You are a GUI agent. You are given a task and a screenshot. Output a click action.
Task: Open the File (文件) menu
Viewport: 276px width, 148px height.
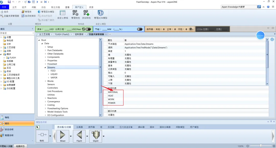[4, 7]
